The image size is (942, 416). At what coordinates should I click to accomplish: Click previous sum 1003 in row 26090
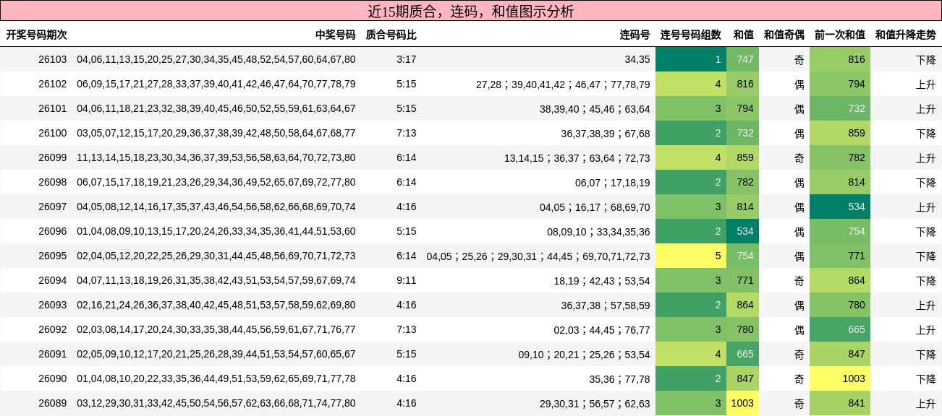pos(840,378)
